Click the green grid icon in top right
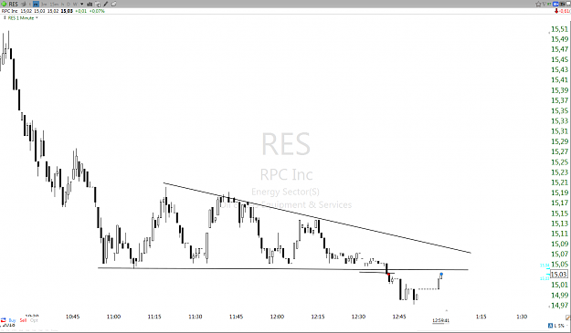The width and height of the screenshot is (571, 333). pos(549,4)
